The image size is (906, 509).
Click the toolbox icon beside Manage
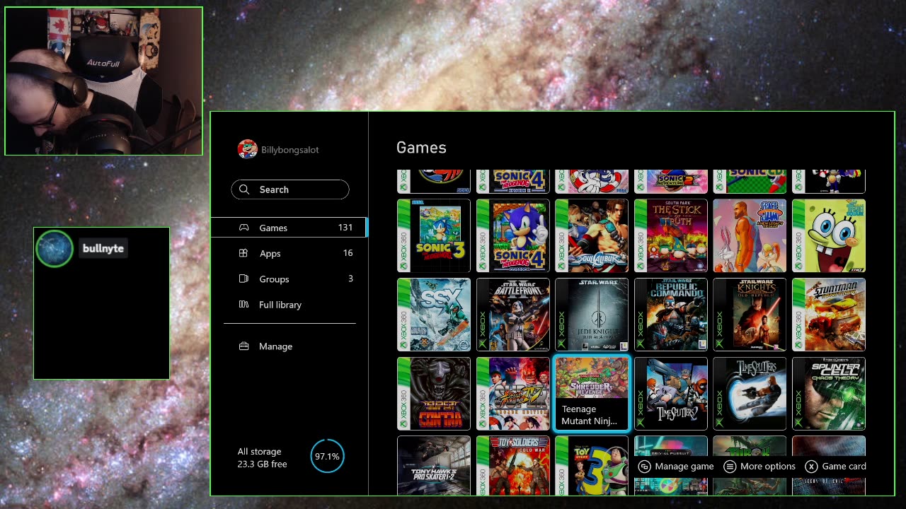[243, 346]
